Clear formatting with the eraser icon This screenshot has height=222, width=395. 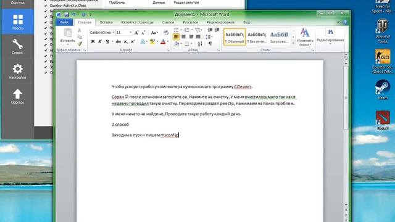coord(166,33)
